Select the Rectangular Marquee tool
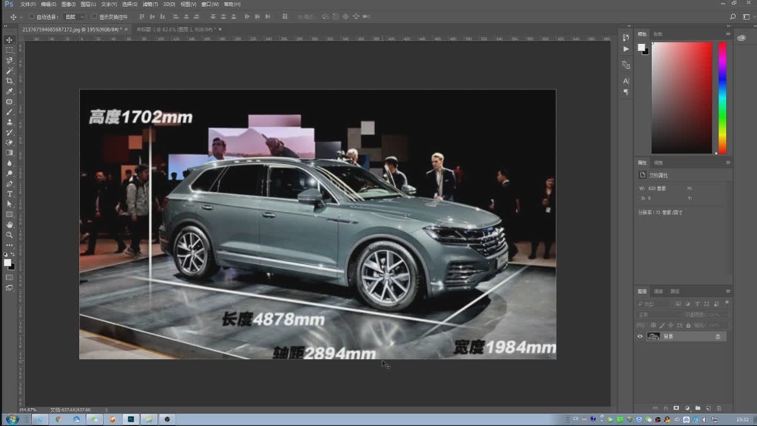 tap(9, 50)
